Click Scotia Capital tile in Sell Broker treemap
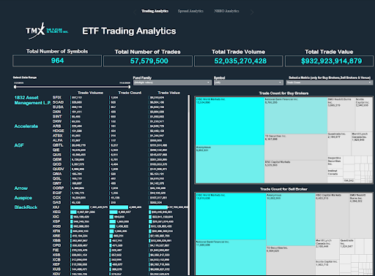Image resolution: width=375 pixels, height=276 pixels. 327,267
